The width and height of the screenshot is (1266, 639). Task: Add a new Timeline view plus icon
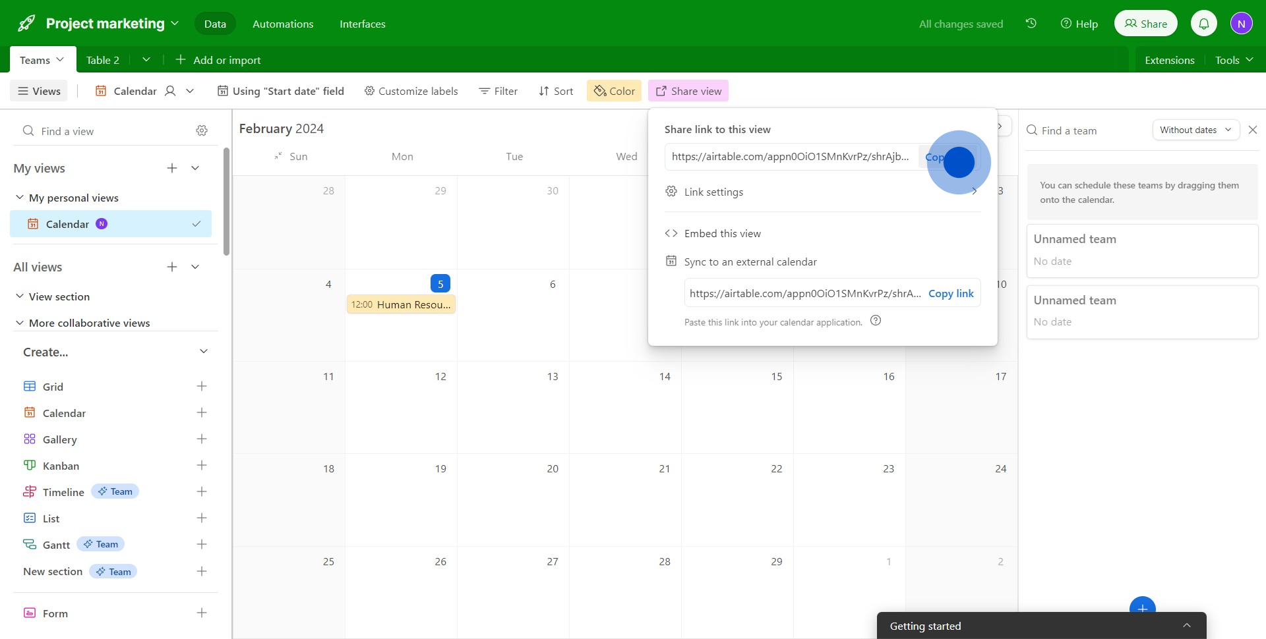(x=202, y=491)
